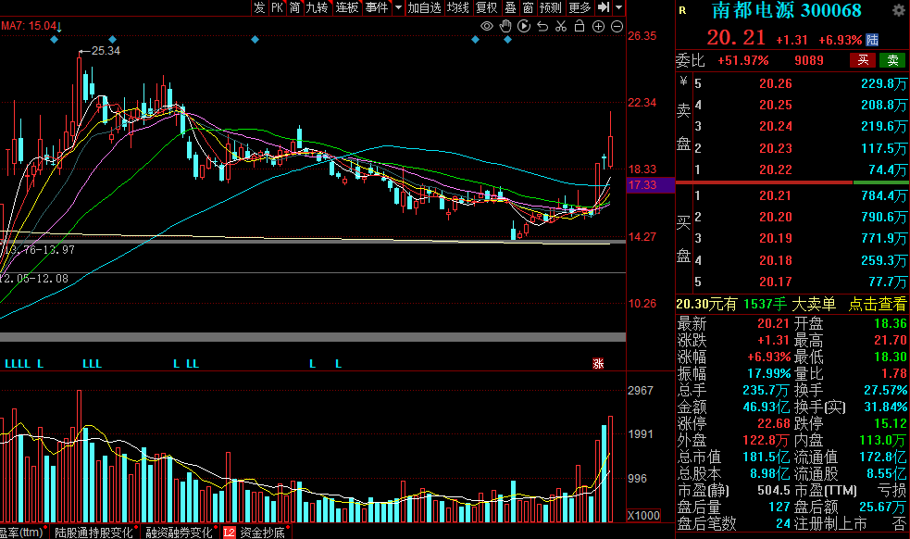Click the purple 17.33 price axis marker
The image size is (910, 539).
point(650,185)
